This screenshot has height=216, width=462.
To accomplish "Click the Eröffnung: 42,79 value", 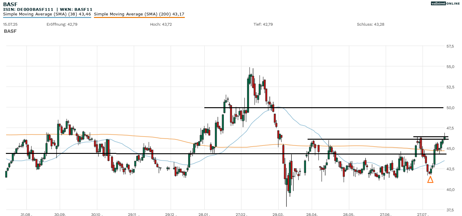I will pyautogui.click(x=62, y=24).
